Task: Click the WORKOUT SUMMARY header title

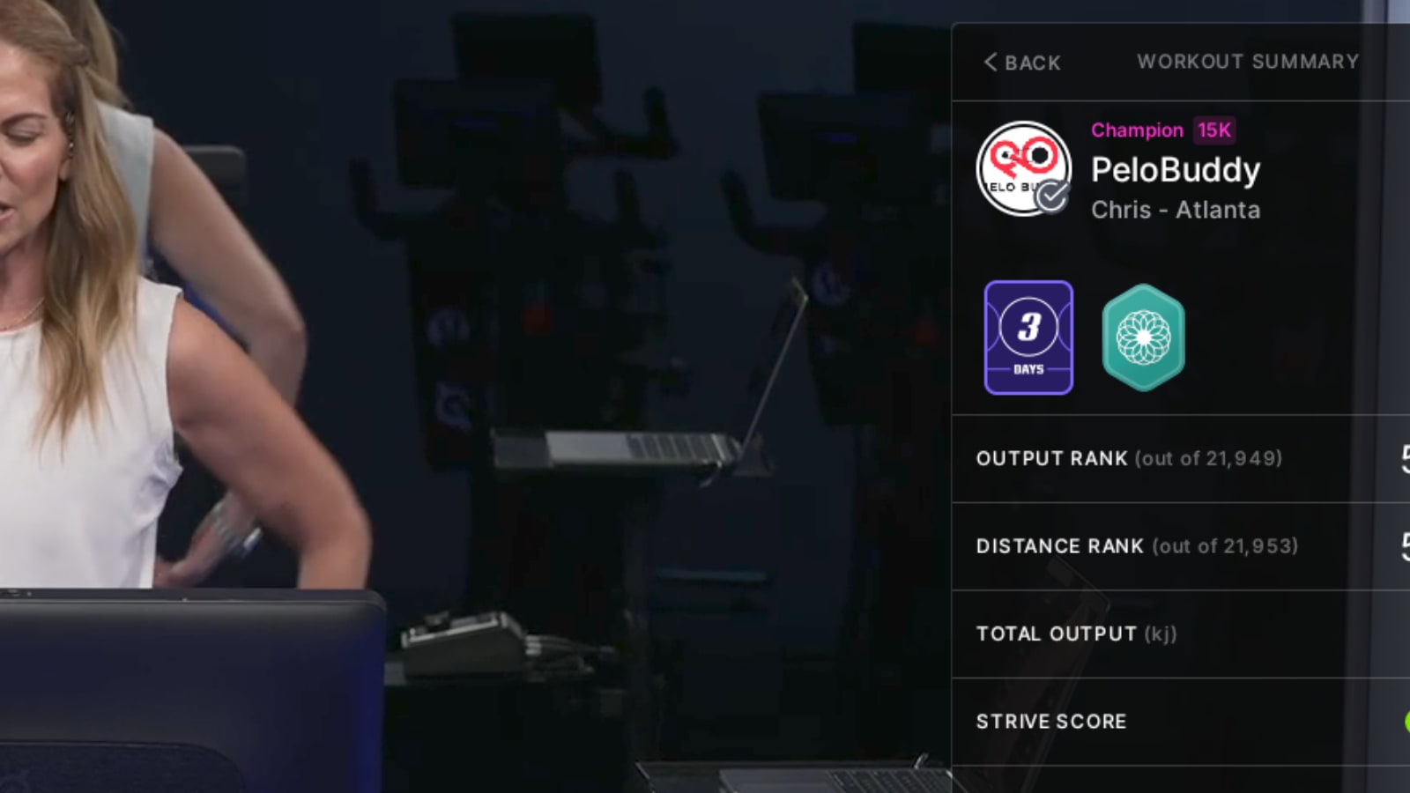Action: tap(1248, 62)
